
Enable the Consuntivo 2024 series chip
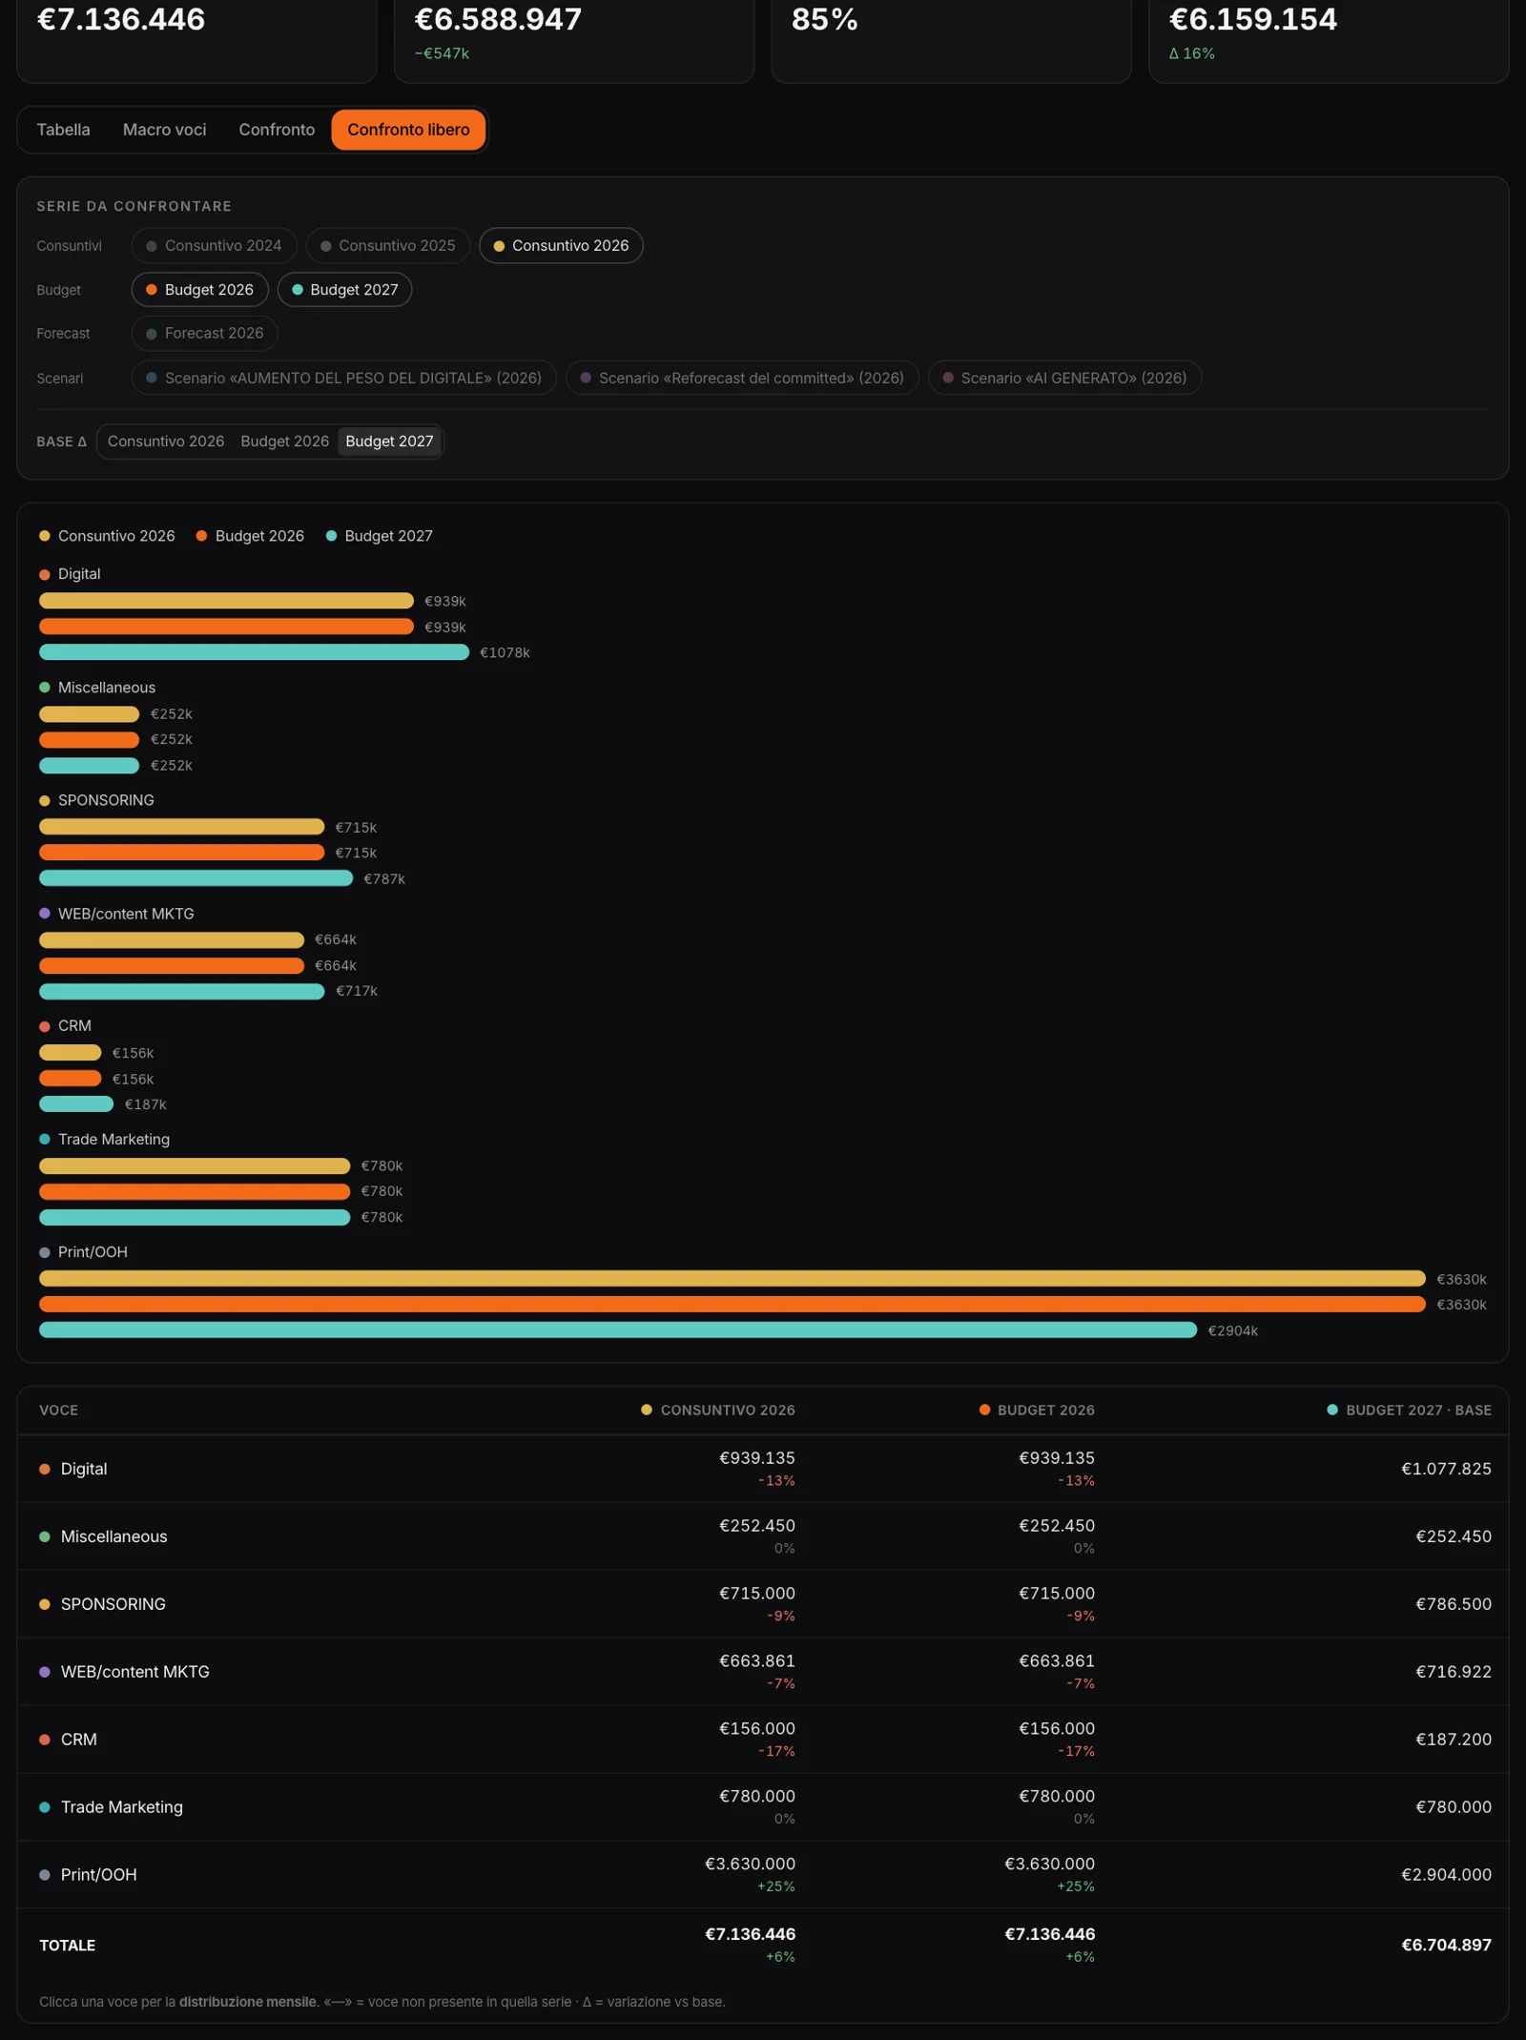click(x=214, y=245)
